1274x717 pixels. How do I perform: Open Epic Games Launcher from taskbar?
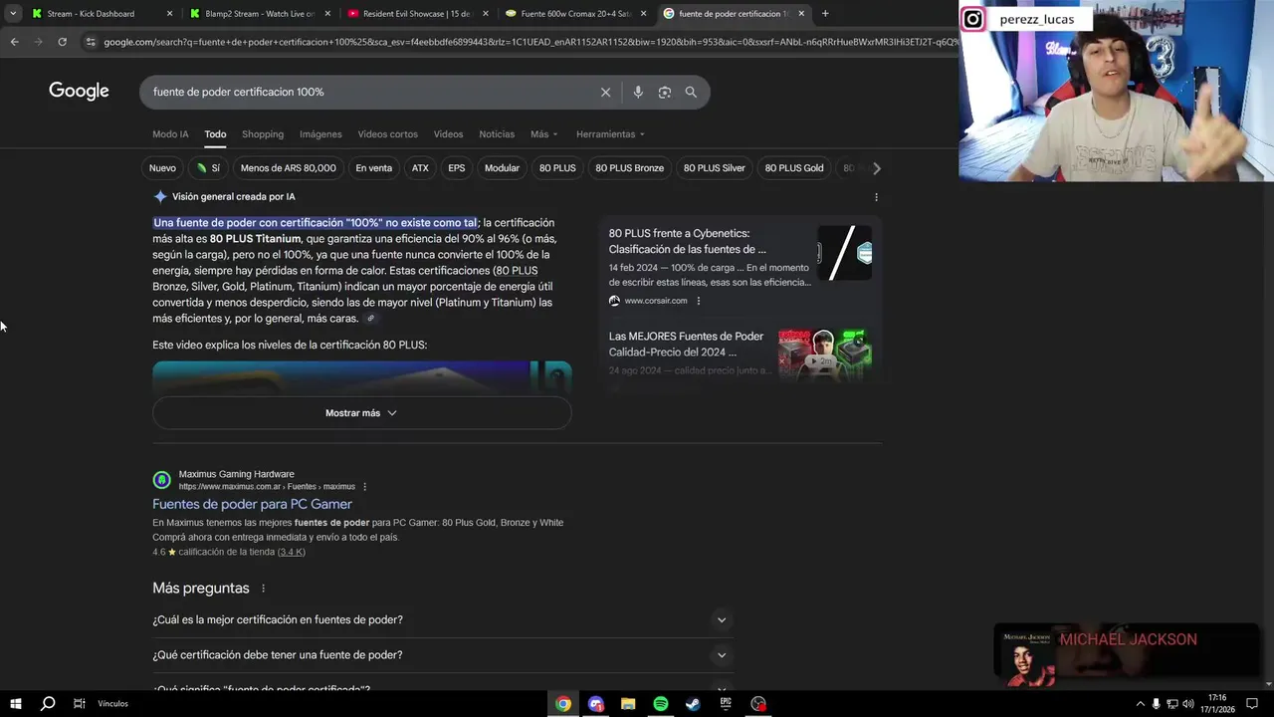[x=726, y=704]
